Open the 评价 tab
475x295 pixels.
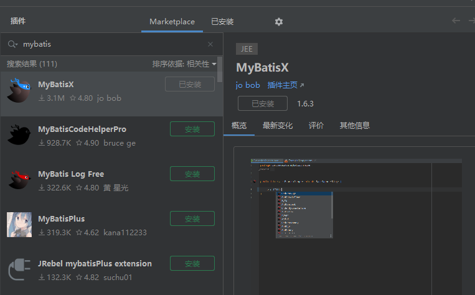coord(316,125)
